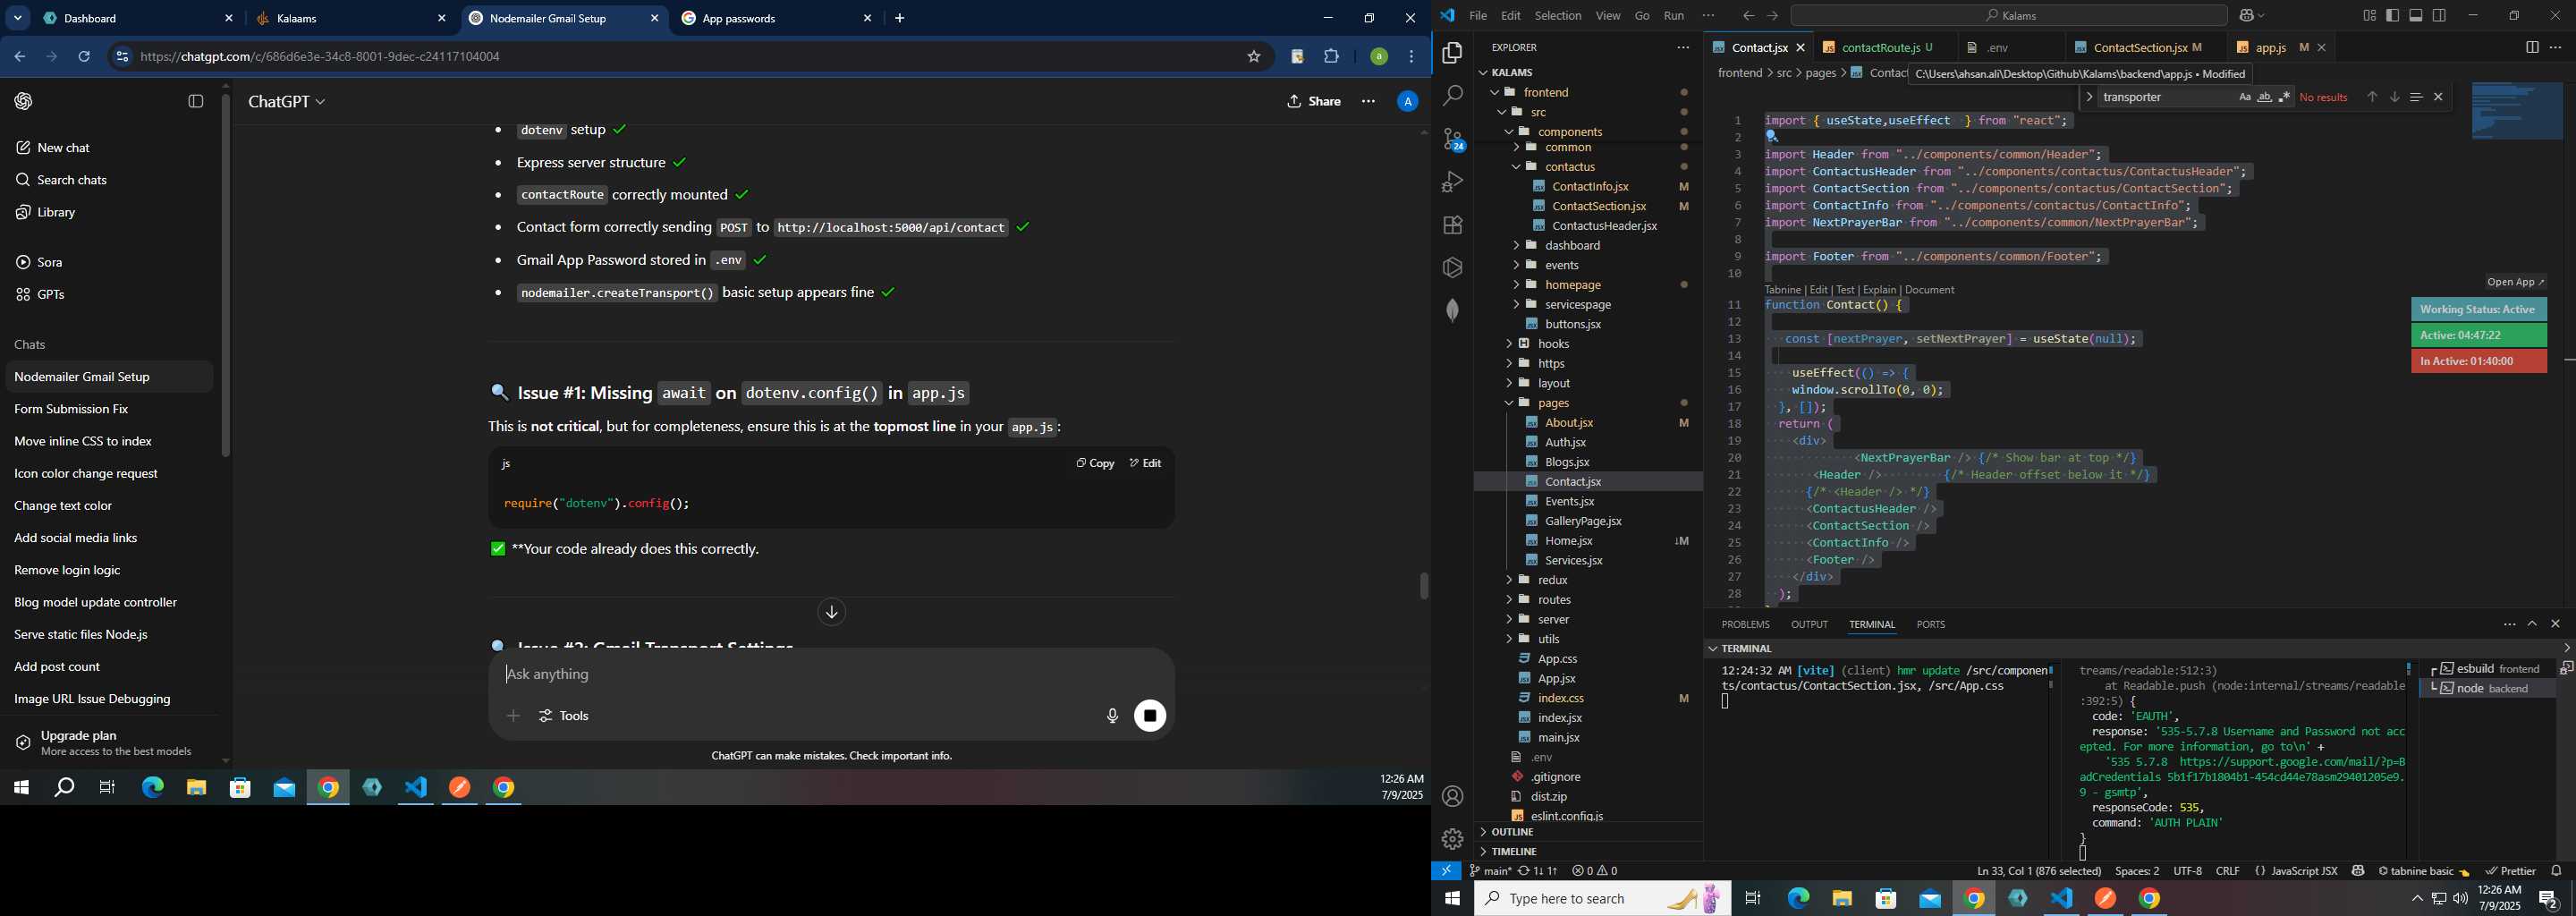Image resolution: width=2576 pixels, height=916 pixels.
Task: Open notifications bell in VS Code status bar
Action: pyautogui.click(x=2556, y=871)
